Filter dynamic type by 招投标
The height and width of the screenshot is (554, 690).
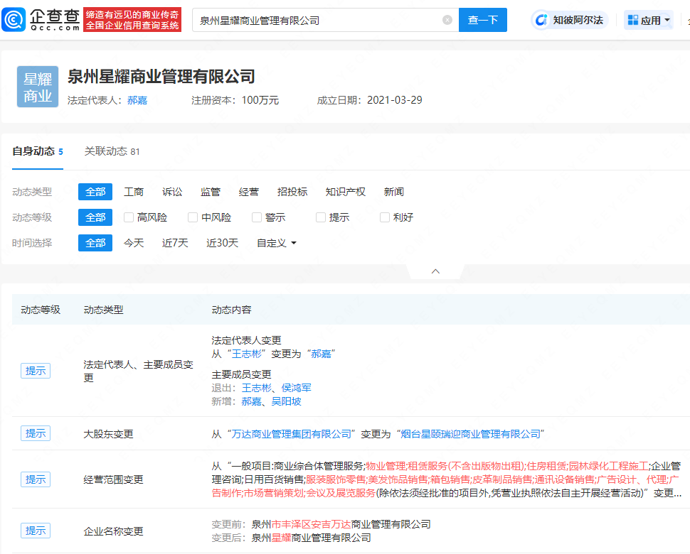point(292,192)
